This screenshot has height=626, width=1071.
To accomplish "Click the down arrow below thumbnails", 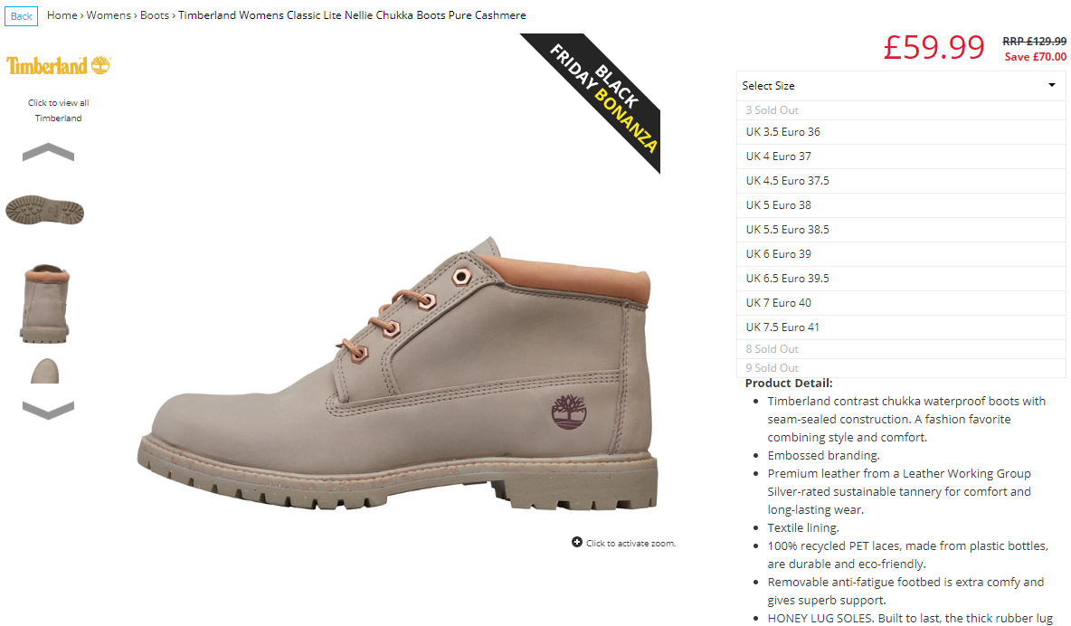I will (x=48, y=410).
